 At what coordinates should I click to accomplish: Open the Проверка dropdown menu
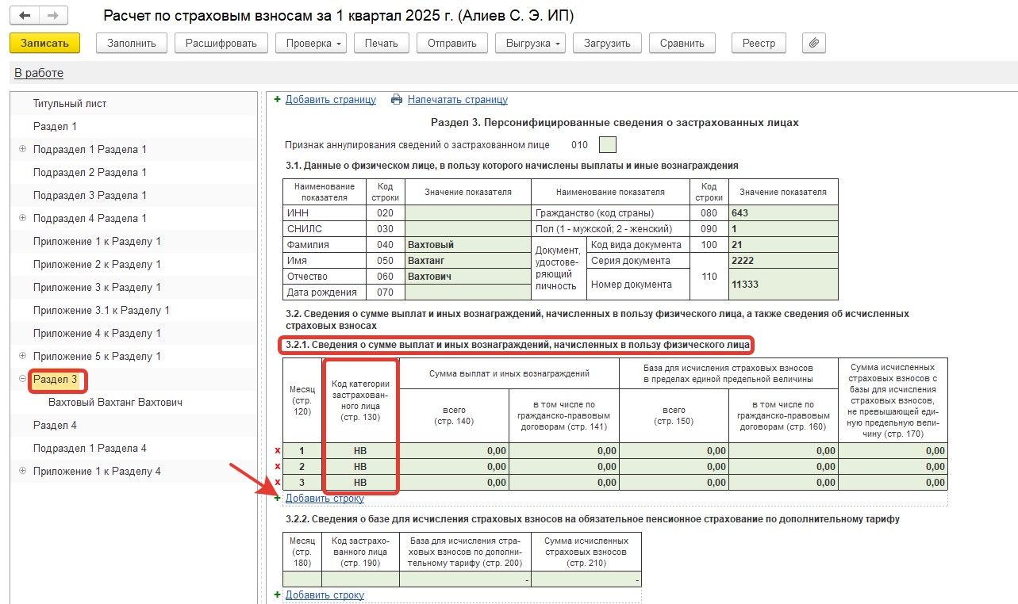(311, 44)
